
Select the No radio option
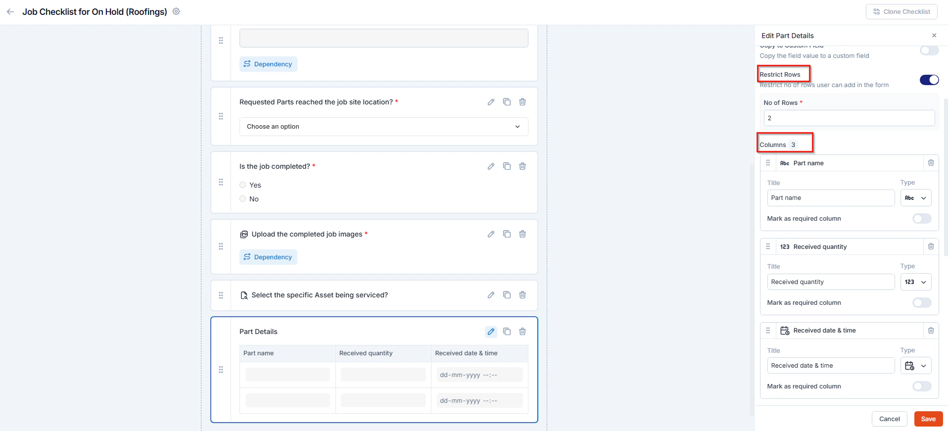[242, 199]
